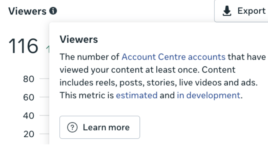
Task: Open the estimated link
Action: tap(137, 95)
